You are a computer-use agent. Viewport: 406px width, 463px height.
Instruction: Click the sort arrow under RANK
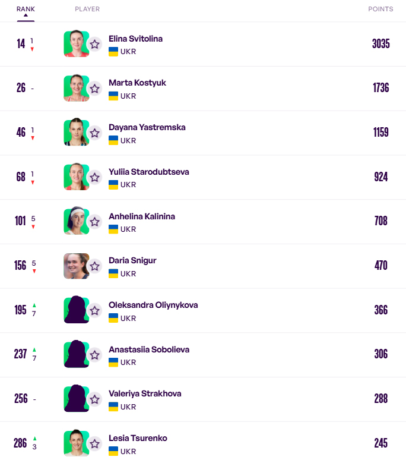(x=26, y=16)
